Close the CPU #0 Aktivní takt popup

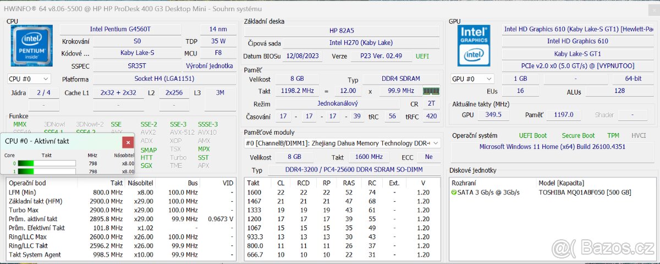pos(128,142)
